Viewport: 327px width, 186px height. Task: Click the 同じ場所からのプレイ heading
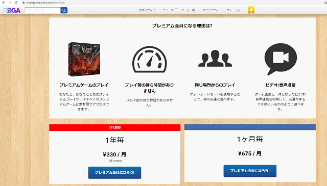coord(215,85)
